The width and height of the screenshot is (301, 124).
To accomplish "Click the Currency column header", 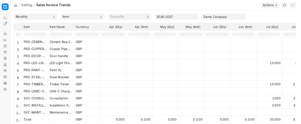I will pyautogui.click(x=87, y=27).
